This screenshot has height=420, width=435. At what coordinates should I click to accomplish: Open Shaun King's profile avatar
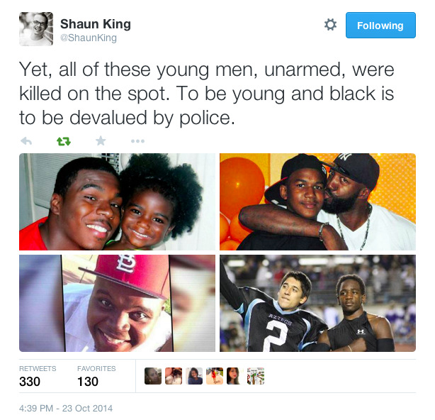pos(36,29)
